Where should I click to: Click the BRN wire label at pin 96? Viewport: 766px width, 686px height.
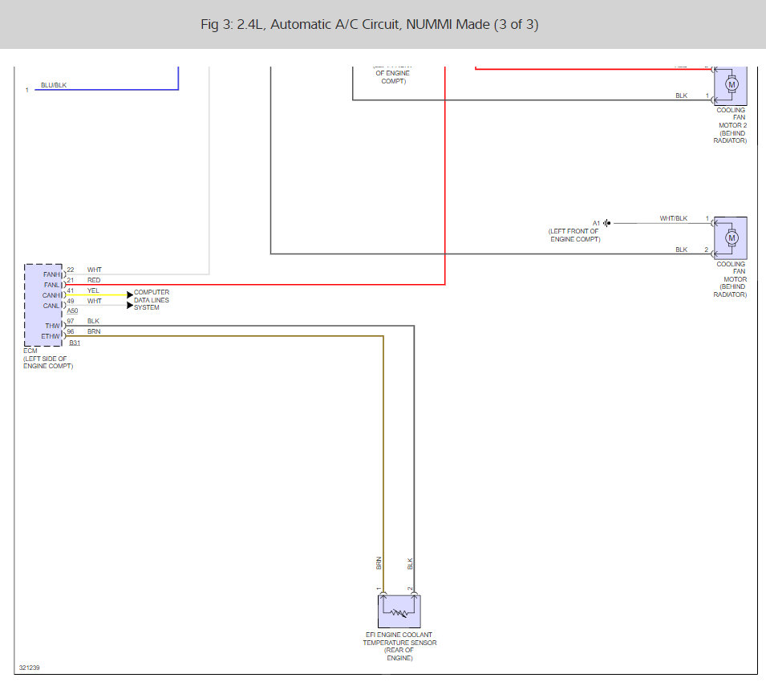pyautogui.click(x=94, y=331)
